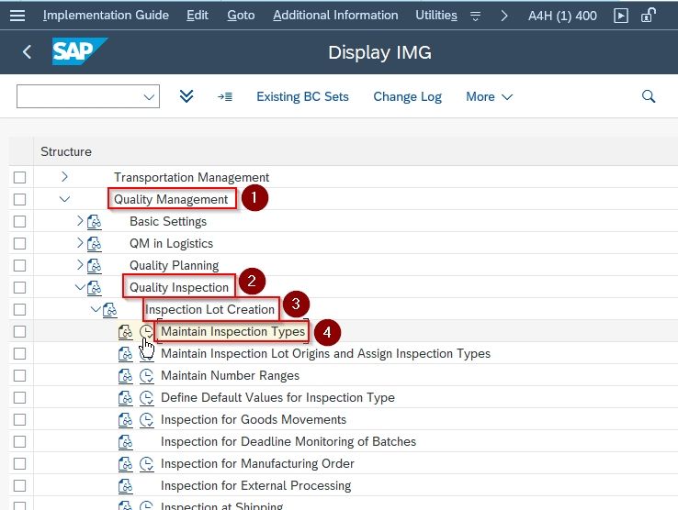Check the Inspection for External Processing checkbox
Image resolution: width=678 pixels, height=510 pixels.
coord(19,486)
